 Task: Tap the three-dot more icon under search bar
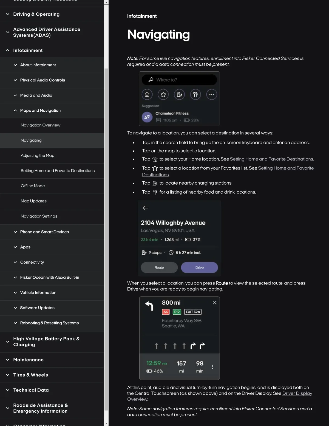[x=212, y=95]
